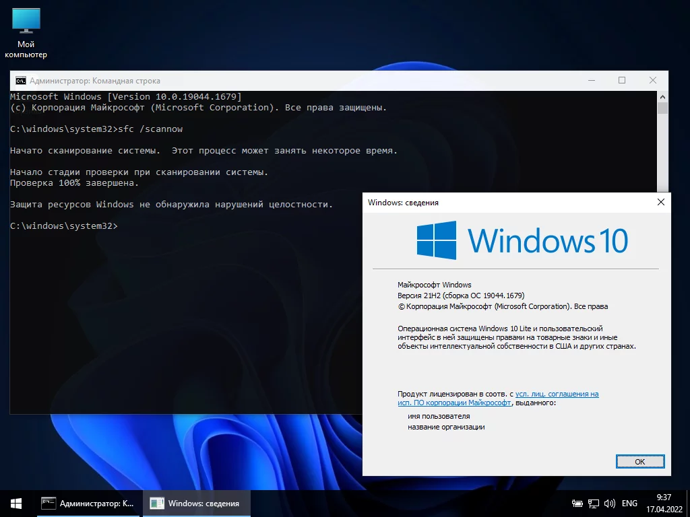Confirm the About dialog with OK

pos(640,462)
